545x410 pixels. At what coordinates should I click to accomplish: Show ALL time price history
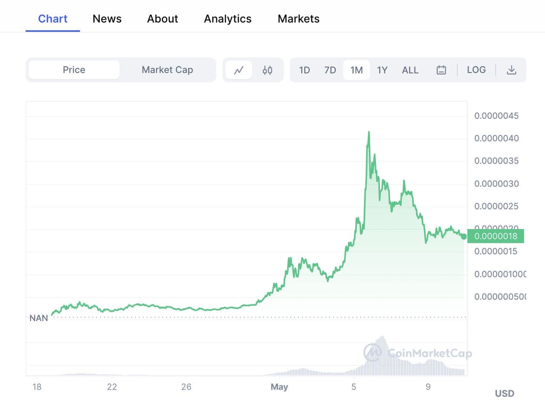coord(410,70)
